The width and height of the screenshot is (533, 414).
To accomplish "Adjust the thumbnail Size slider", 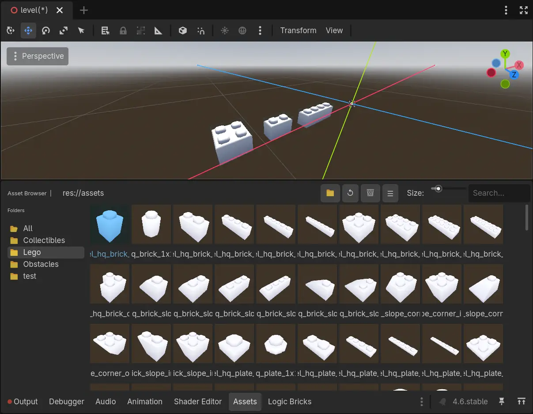I will pyautogui.click(x=438, y=189).
